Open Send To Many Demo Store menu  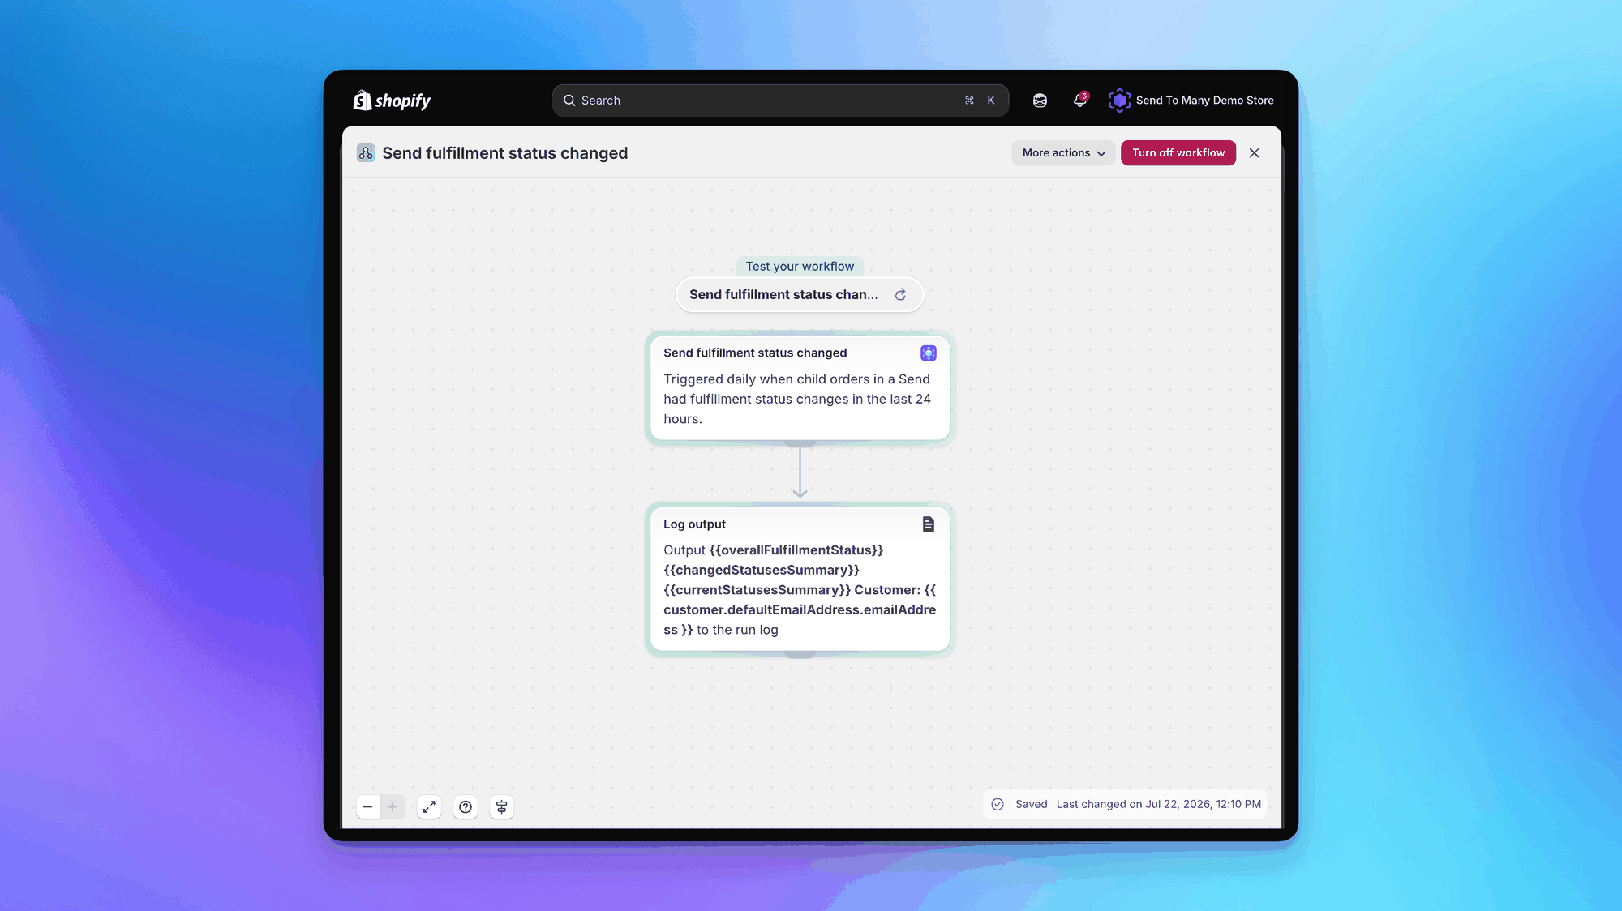pyautogui.click(x=1191, y=101)
